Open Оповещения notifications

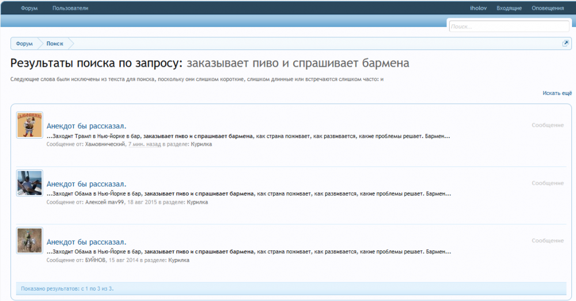[x=547, y=8]
